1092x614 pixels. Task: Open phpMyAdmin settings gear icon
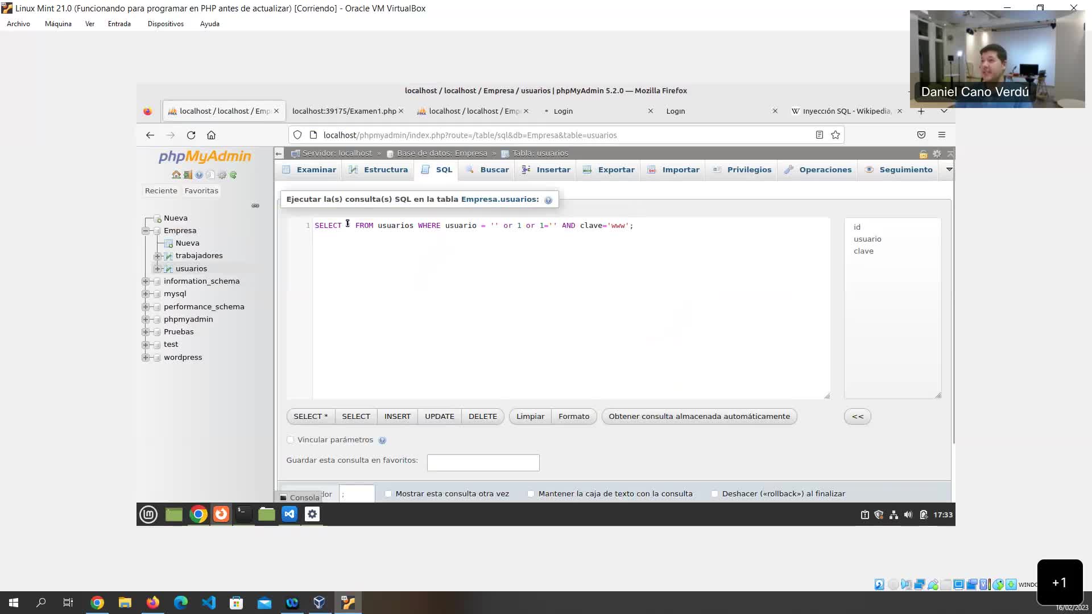[x=222, y=175]
